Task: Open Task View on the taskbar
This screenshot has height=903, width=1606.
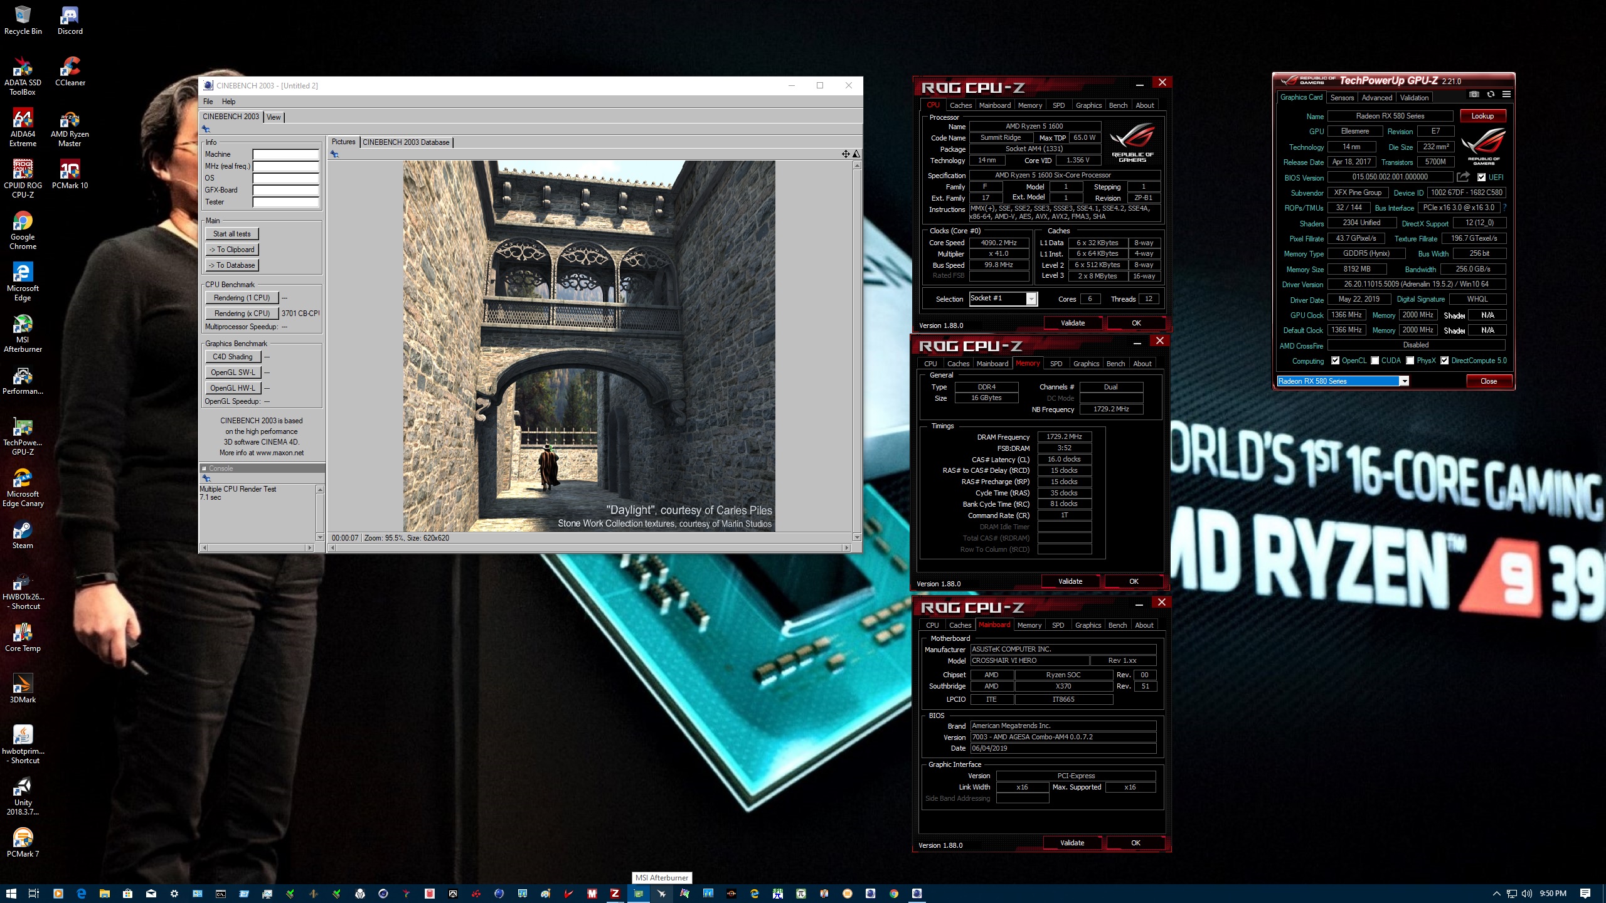Action: 34,894
